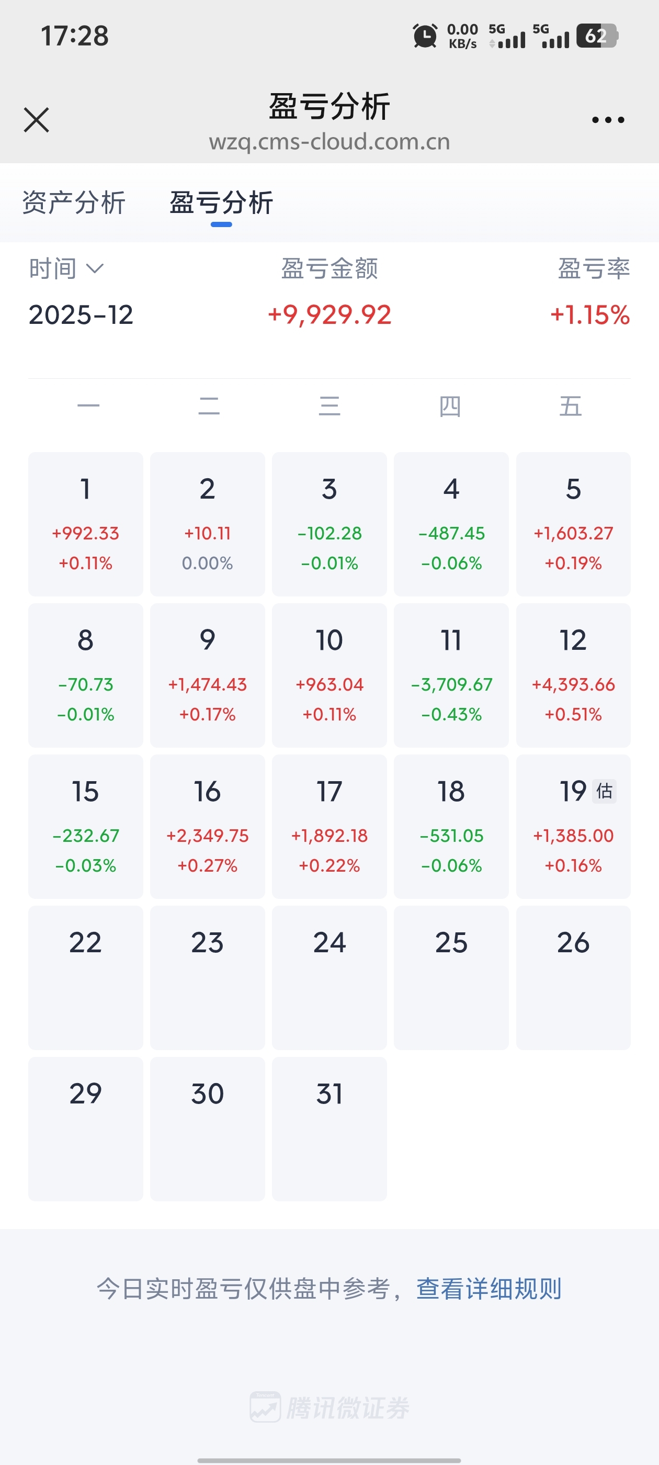Open day 12 with +4,393.66 gain

pos(573,675)
